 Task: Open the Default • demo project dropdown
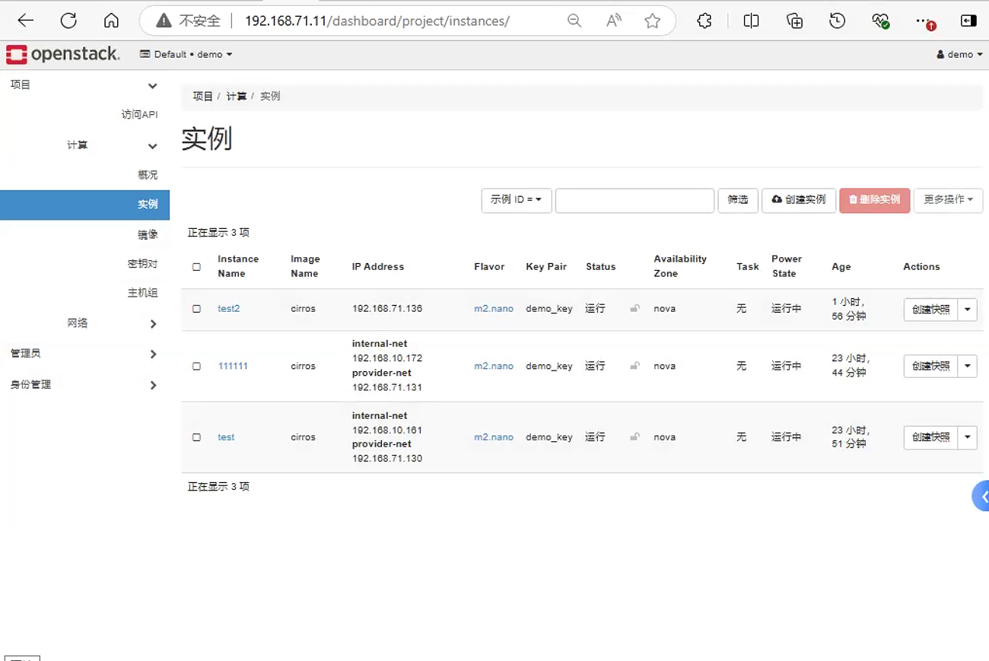pyautogui.click(x=186, y=54)
